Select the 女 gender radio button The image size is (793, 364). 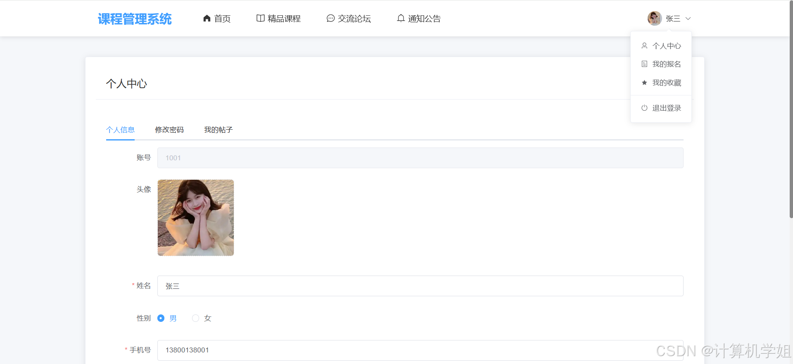click(196, 318)
